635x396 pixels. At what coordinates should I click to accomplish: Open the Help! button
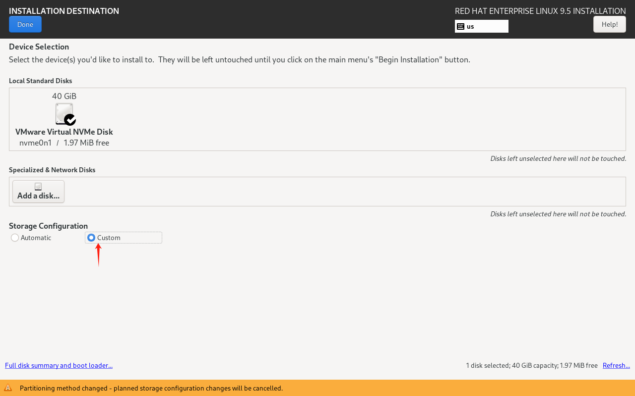pyautogui.click(x=610, y=24)
